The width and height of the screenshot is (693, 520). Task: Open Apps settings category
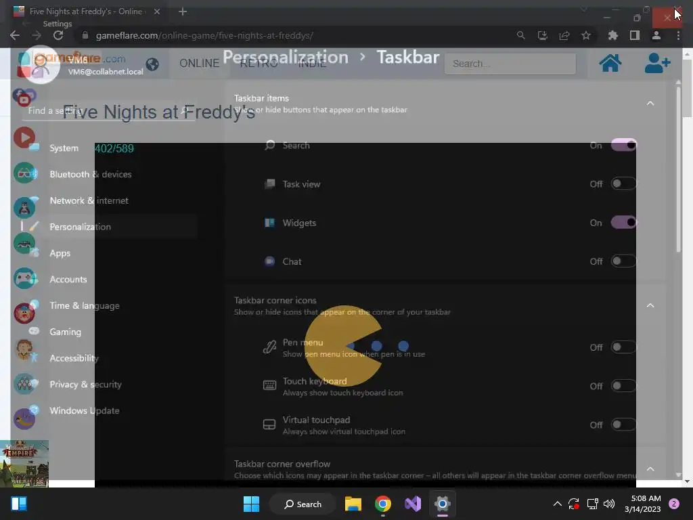click(108, 253)
